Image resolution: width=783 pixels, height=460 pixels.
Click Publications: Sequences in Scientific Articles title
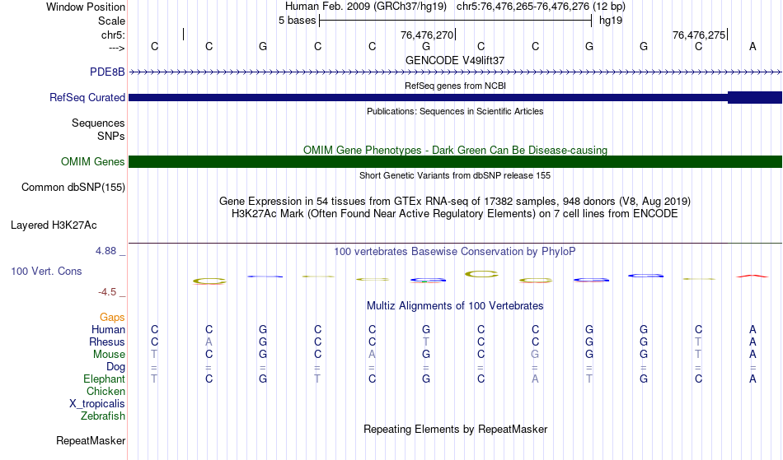[x=455, y=111]
